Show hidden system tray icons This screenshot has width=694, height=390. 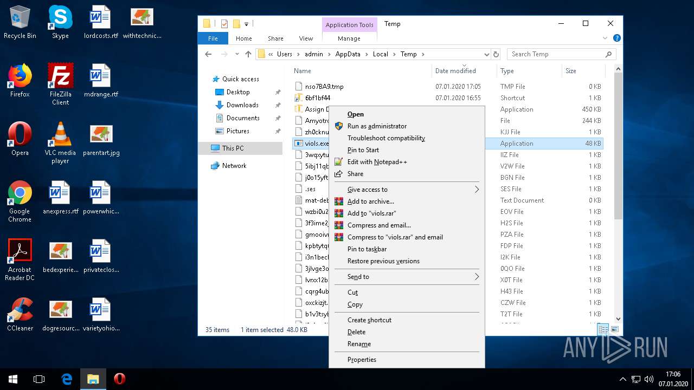[x=622, y=379]
